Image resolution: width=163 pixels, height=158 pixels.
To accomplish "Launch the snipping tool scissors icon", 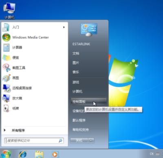I will [x=7, y=68].
